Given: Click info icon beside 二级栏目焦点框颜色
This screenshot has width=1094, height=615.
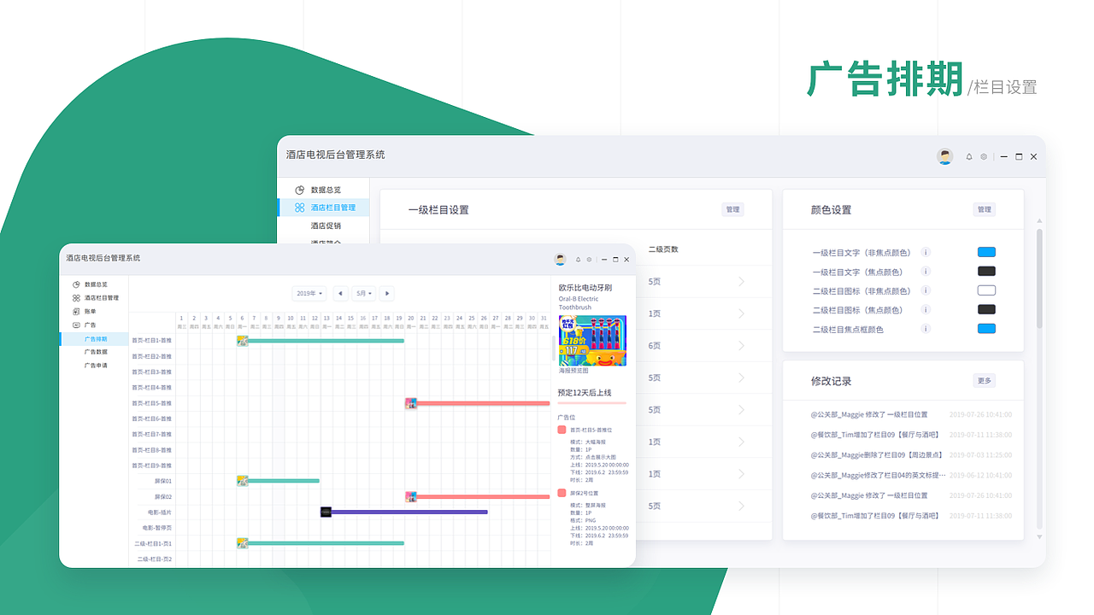Looking at the screenshot, I should pyautogui.click(x=926, y=329).
